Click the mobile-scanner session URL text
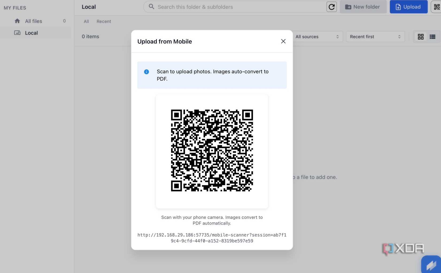This screenshot has width=441, height=273. click(x=212, y=238)
